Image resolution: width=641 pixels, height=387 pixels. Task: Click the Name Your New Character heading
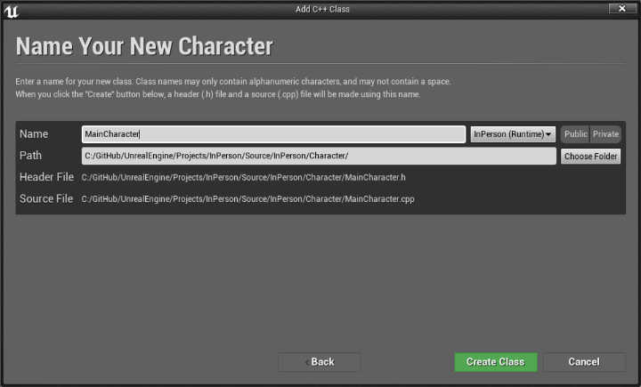[x=144, y=45]
